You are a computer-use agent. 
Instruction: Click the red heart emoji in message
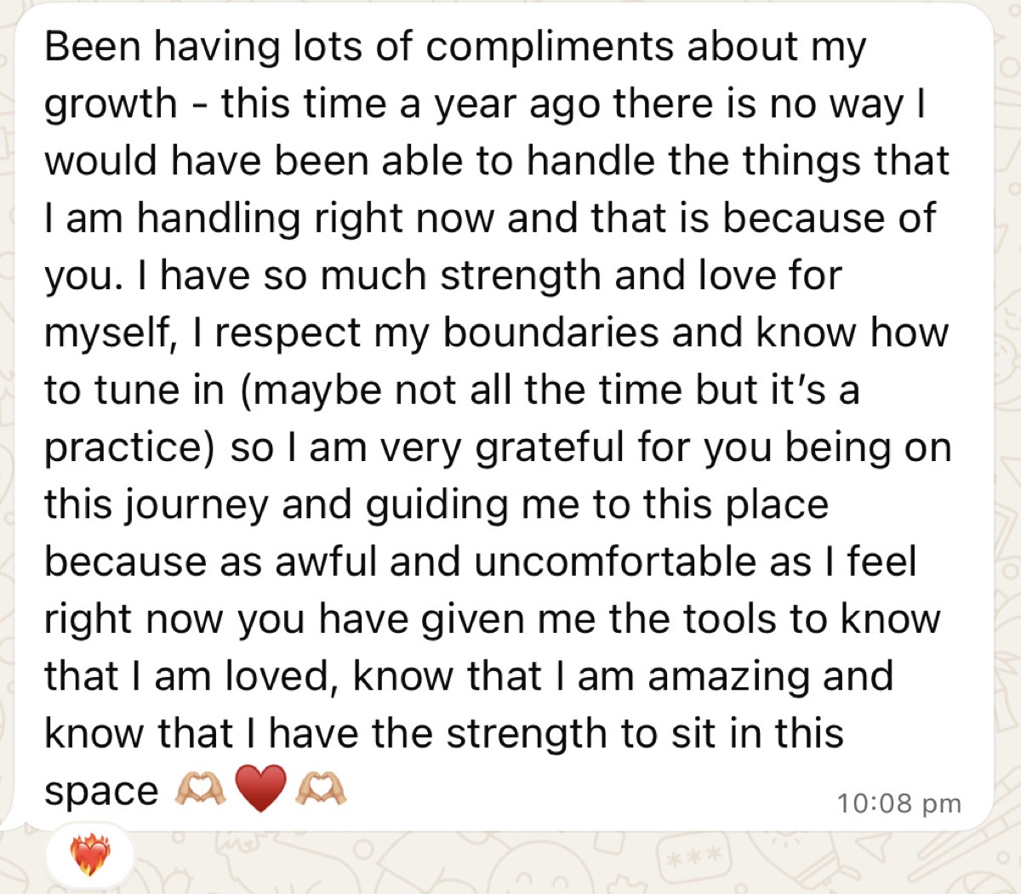point(260,789)
